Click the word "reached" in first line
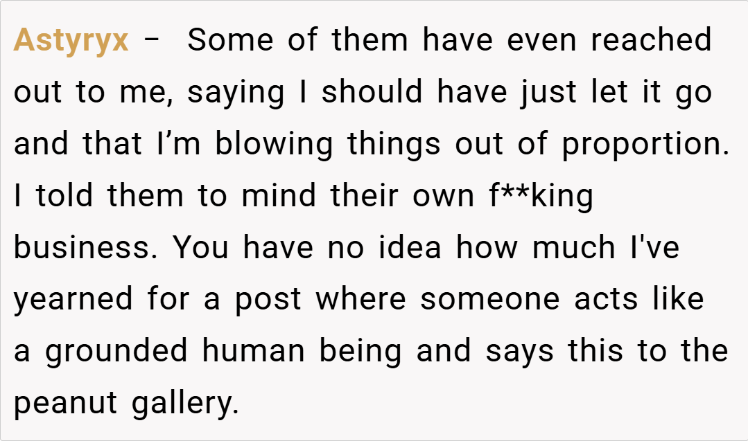Viewport: 748px width, 441px height. coord(651,41)
